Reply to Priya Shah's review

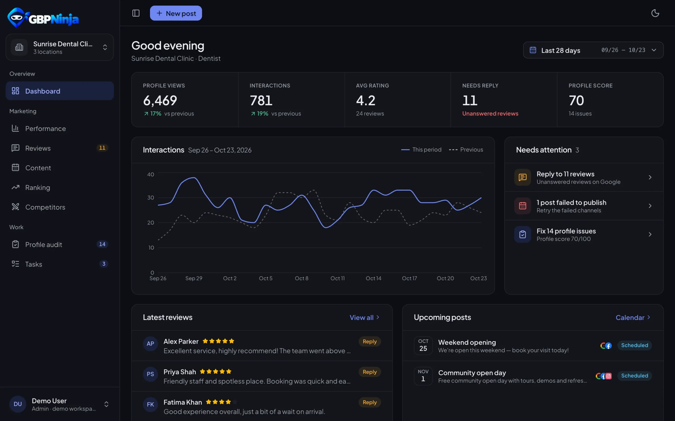click(370, 372)
